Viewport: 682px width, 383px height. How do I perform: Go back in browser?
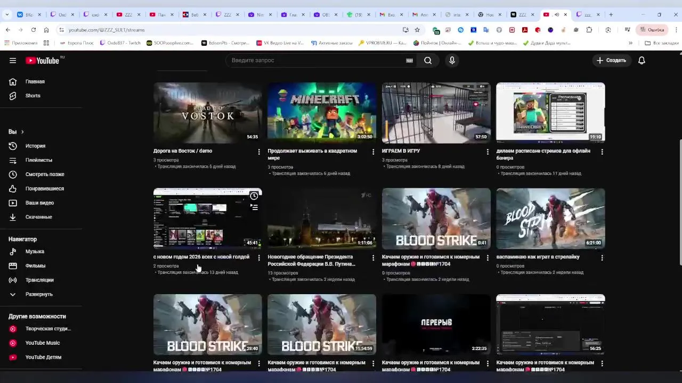(7, 30)
